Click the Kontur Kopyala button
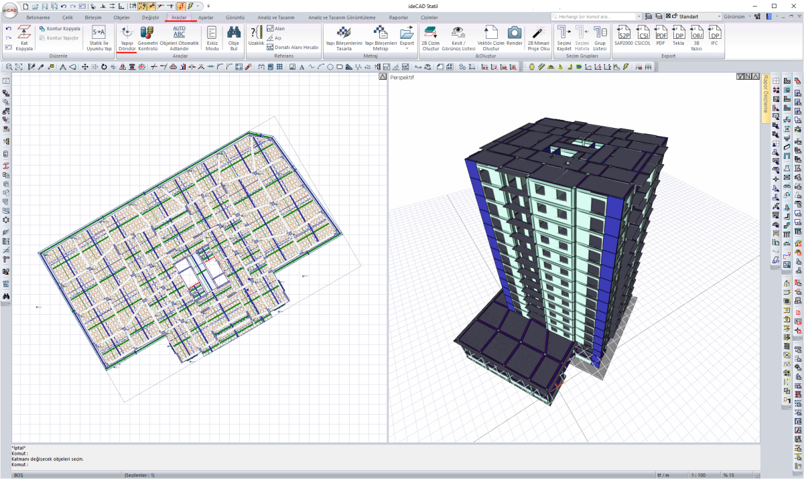804x479 pixels. (x=60, y=29)
